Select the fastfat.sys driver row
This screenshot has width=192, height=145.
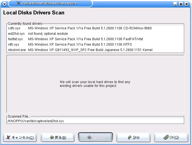[x=95, y=39]
